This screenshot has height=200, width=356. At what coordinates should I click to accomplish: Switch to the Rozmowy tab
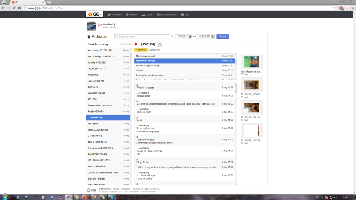pyautogui.click(x=141, y=50)
